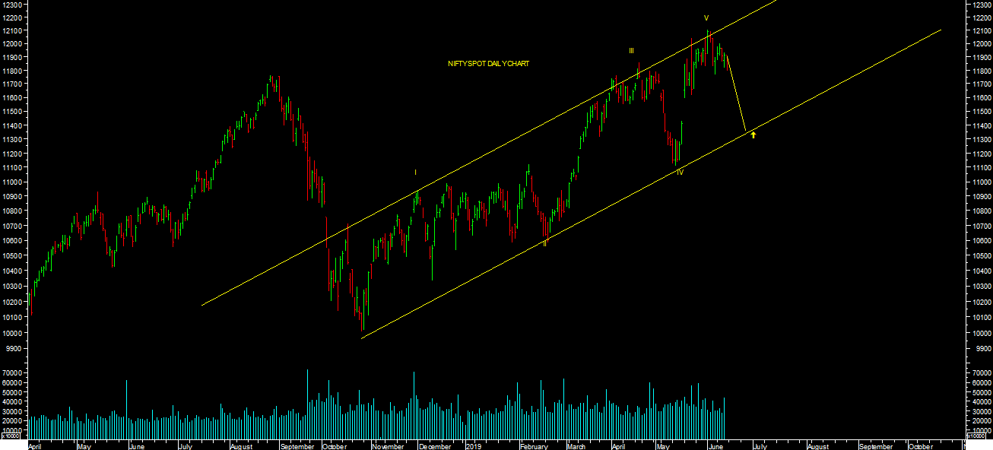Click the yellow up arrow marker

coord(753,135)
